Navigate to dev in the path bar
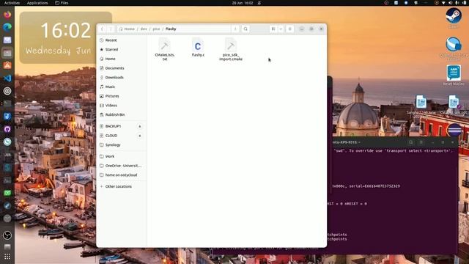Screen dimensions: 469x264 [x=144, y=29]
